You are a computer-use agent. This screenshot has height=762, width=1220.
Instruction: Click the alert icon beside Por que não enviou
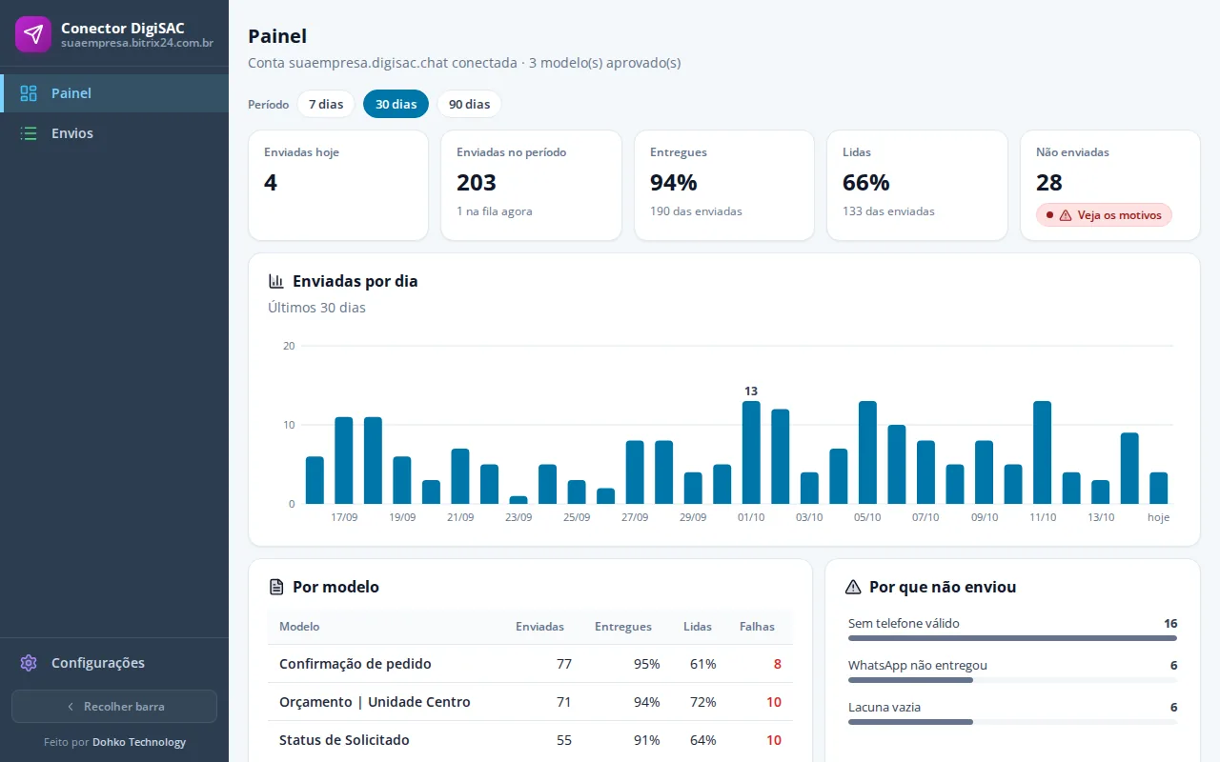tap(853, 587)
